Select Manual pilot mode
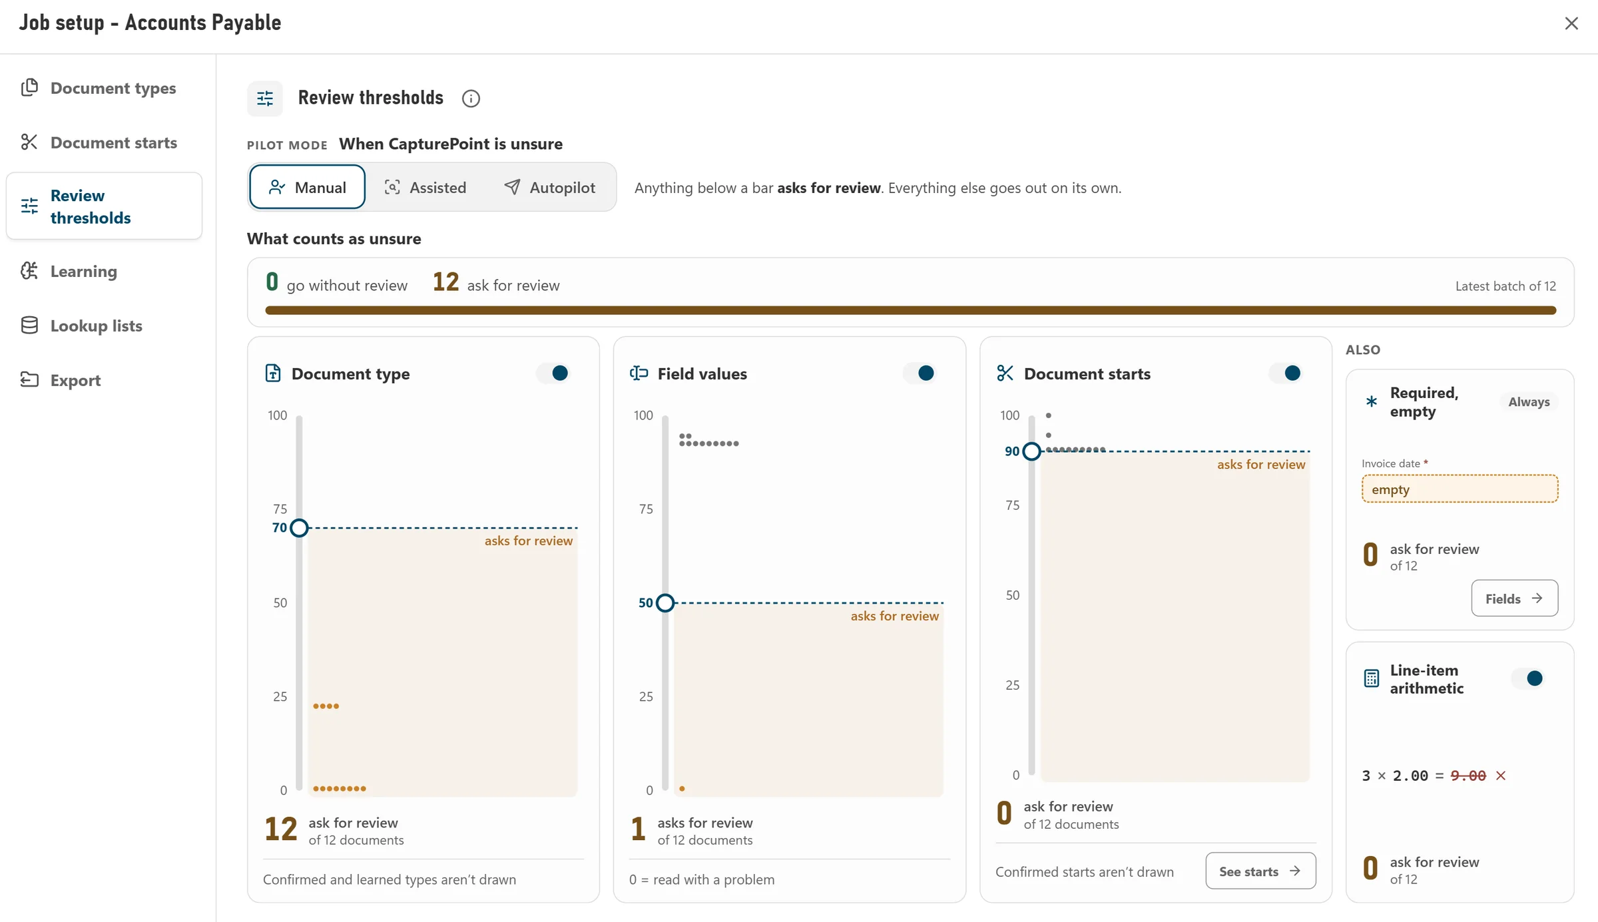 307,187
